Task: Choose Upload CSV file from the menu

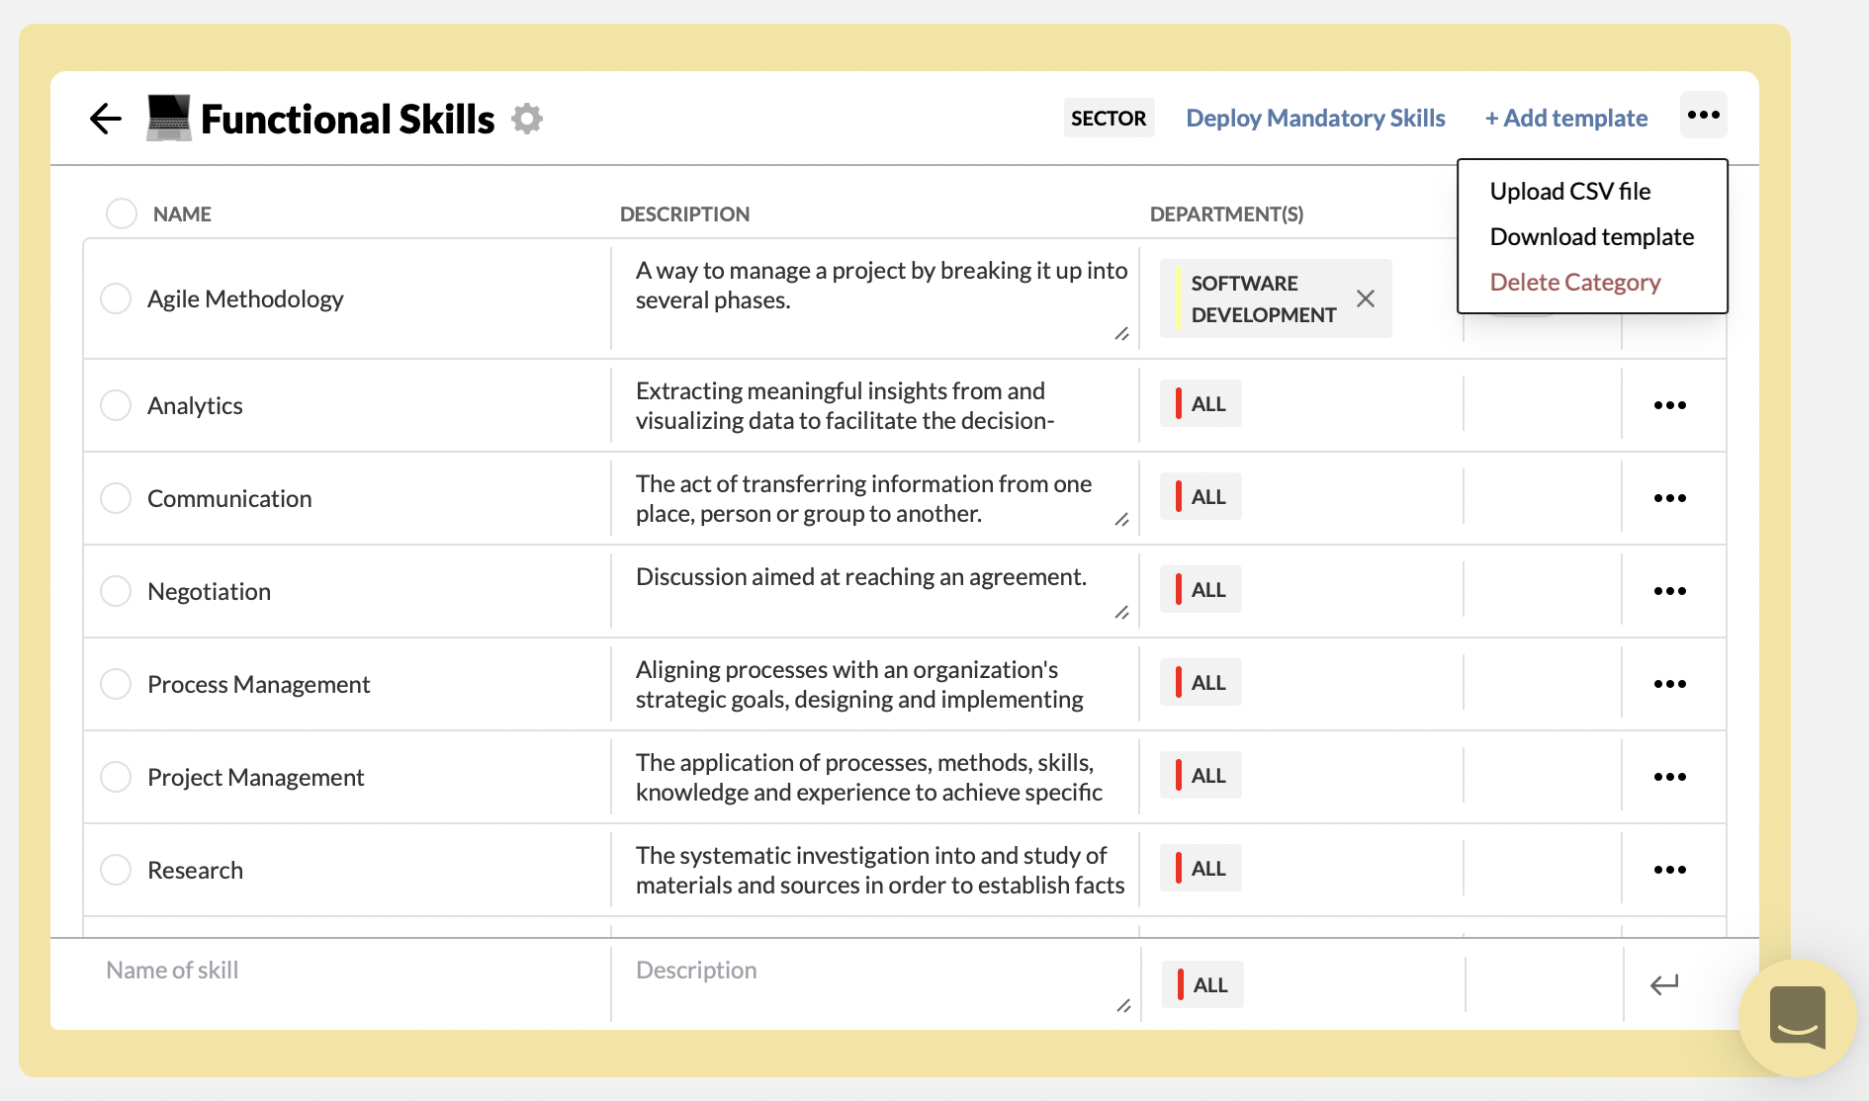Action: coord(1569,191)
